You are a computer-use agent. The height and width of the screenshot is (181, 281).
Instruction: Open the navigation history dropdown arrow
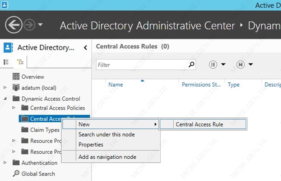coord(40,24)
